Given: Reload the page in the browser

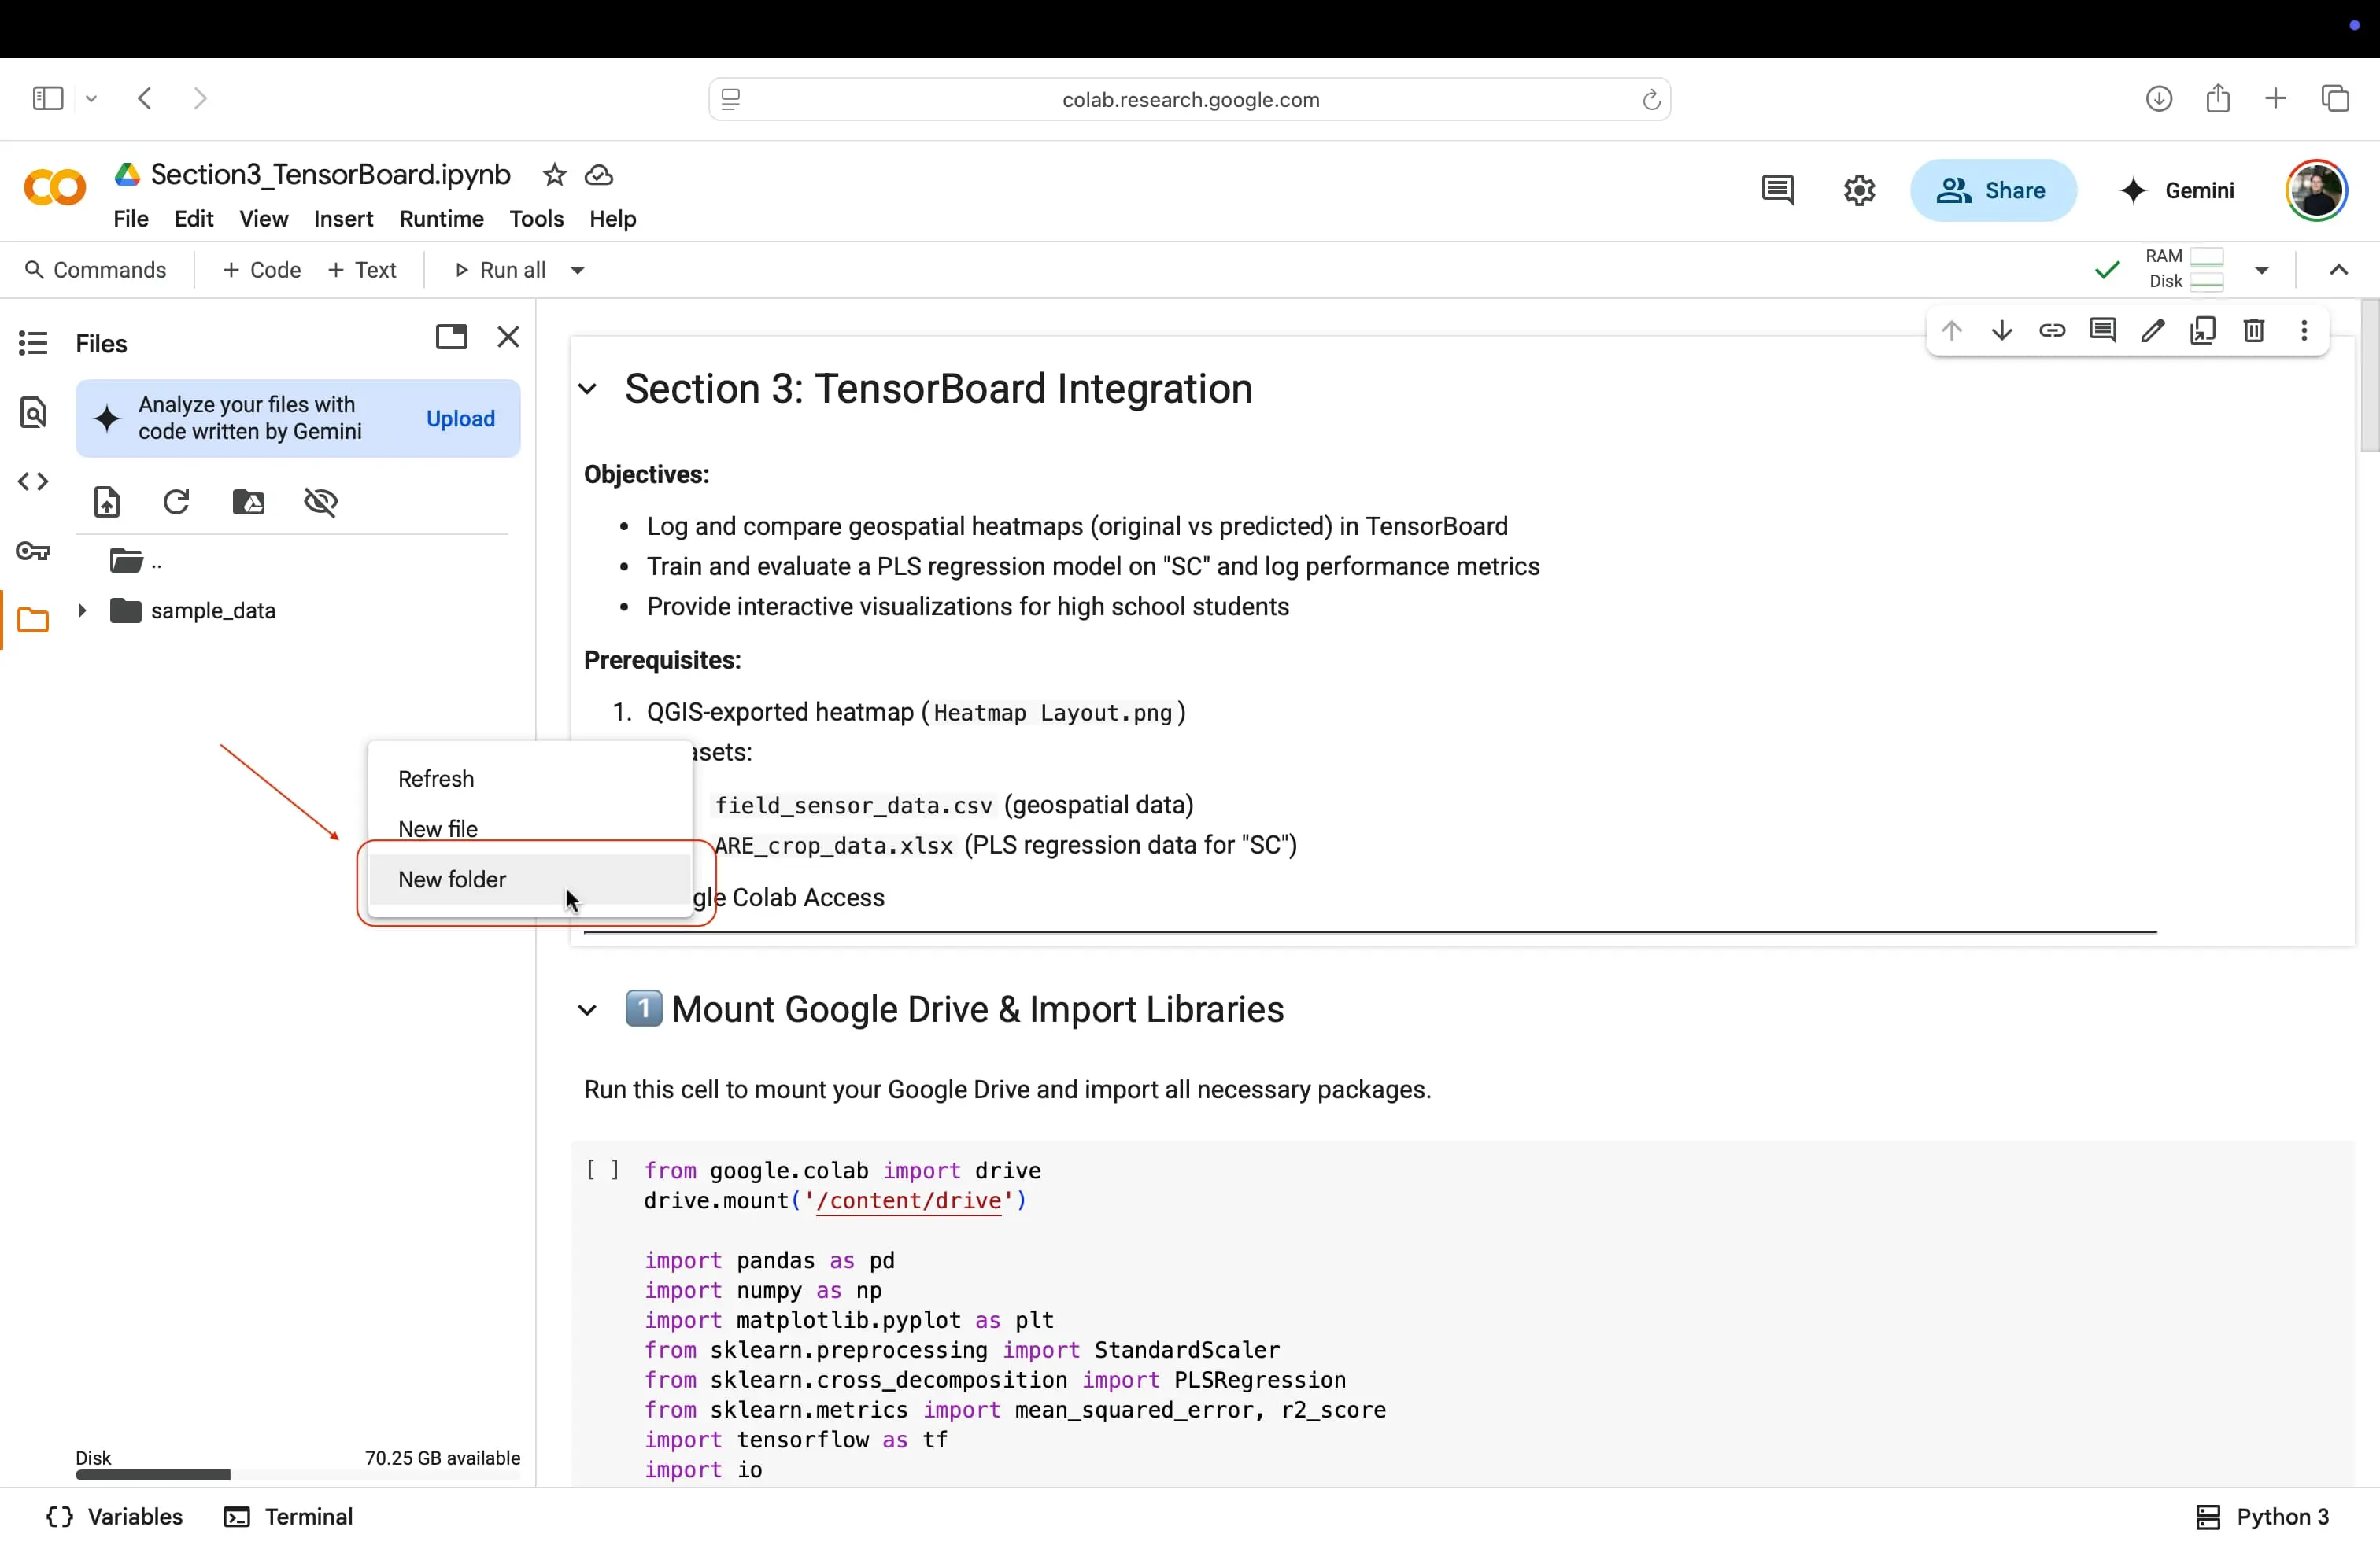Looking at the screenshot, I should [1651, 99].
